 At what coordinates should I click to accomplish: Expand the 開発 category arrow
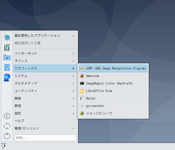tap(73, 98)
